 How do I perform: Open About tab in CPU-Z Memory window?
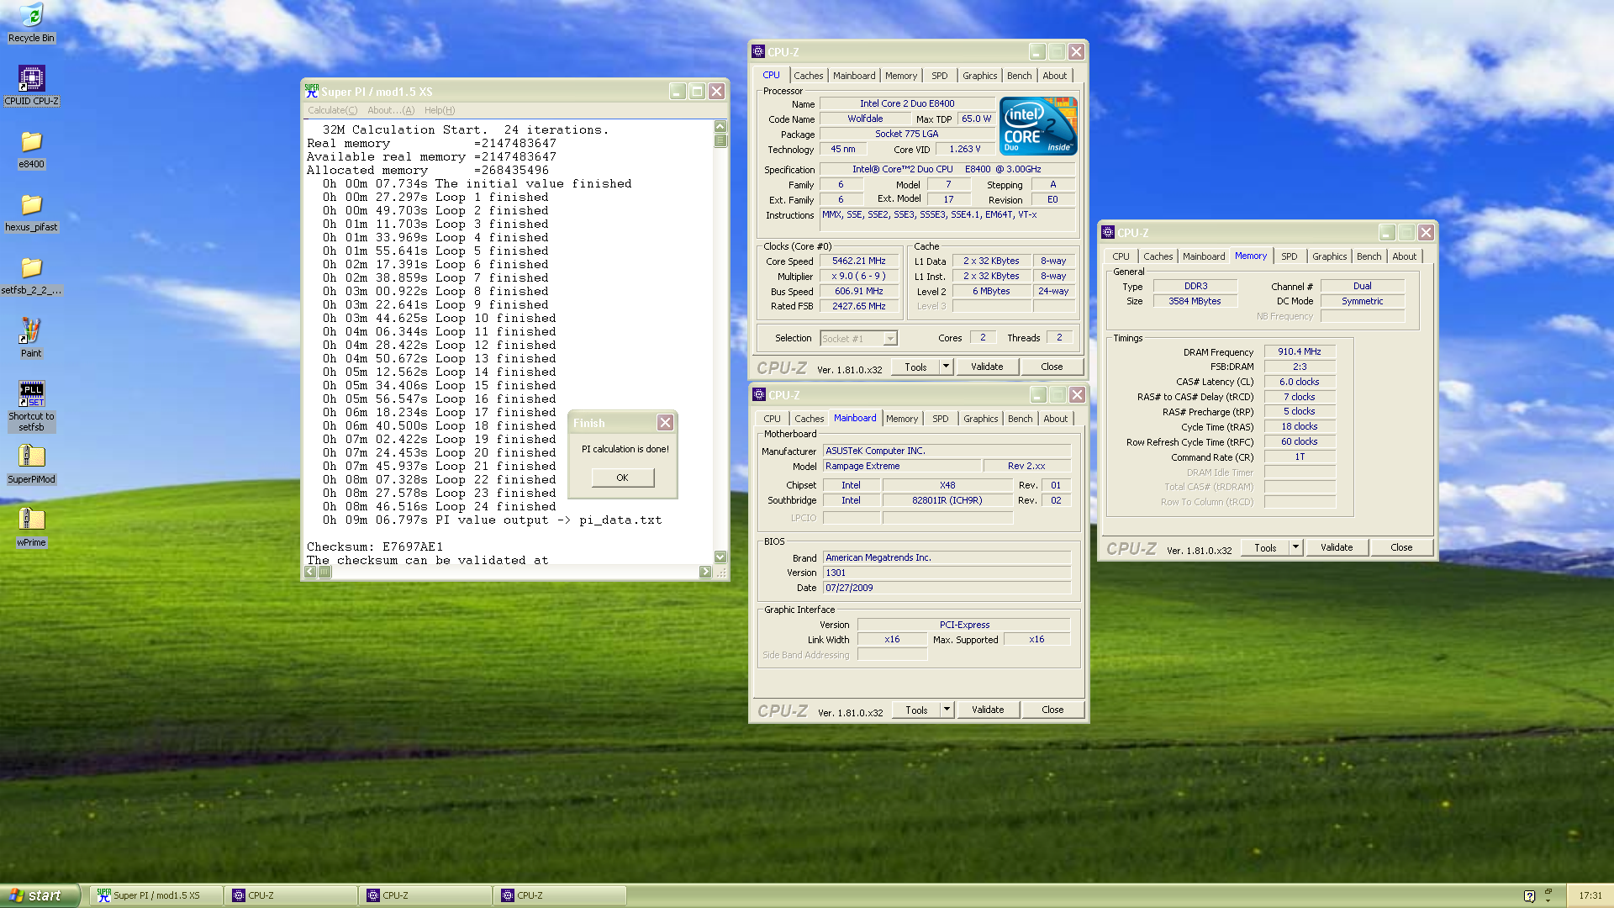(x=1404, y=256)
